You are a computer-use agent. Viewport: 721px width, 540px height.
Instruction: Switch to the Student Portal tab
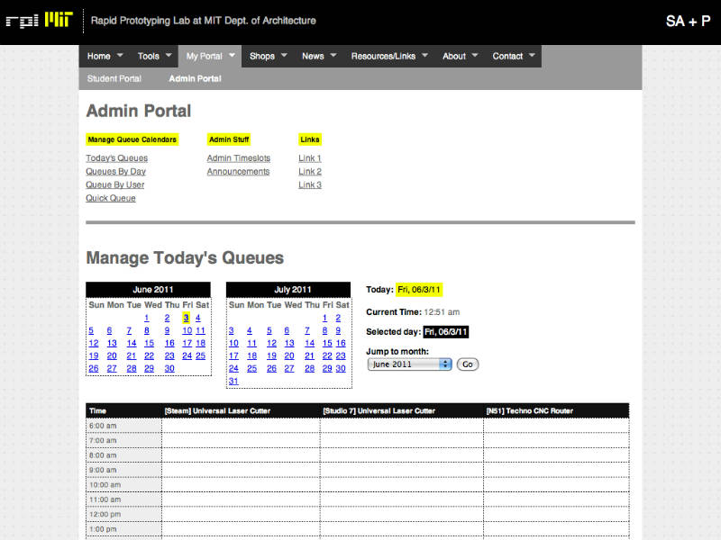(114, 79)
